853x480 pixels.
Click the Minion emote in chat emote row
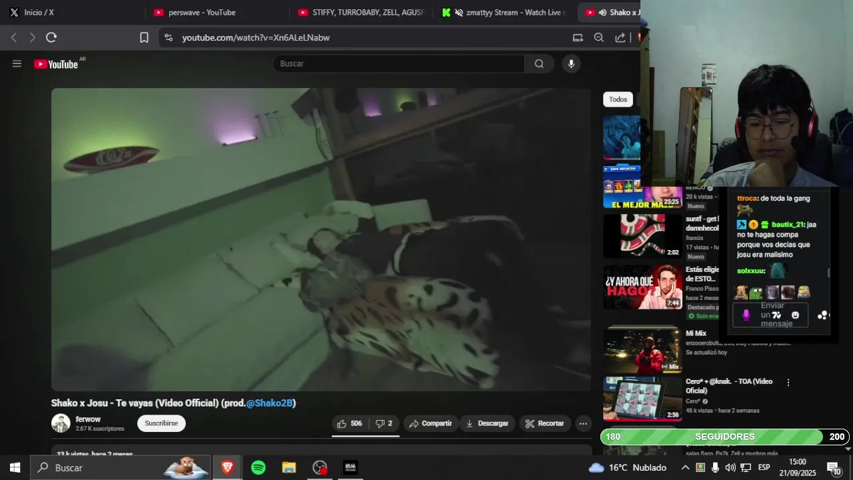click(804, 292)
